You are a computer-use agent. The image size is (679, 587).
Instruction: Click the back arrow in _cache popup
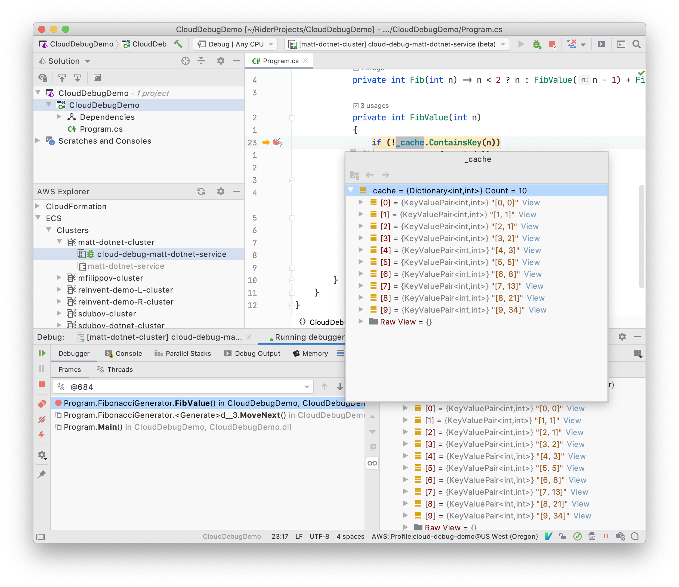pyautogui.click(x=370, y=175)
